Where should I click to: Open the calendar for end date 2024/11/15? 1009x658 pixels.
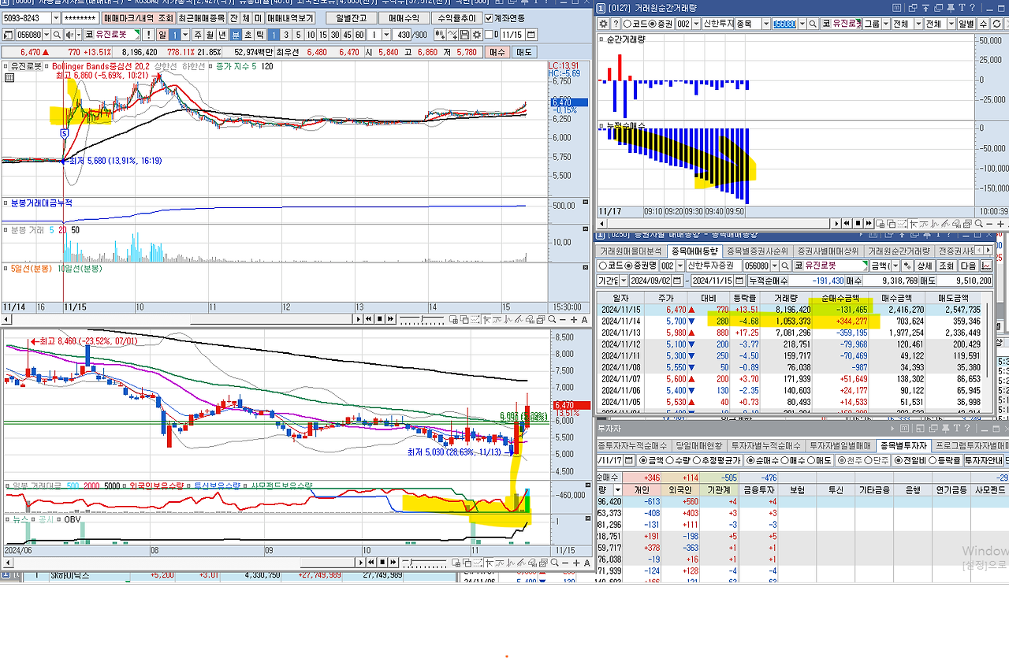click(x=739, y=281)
